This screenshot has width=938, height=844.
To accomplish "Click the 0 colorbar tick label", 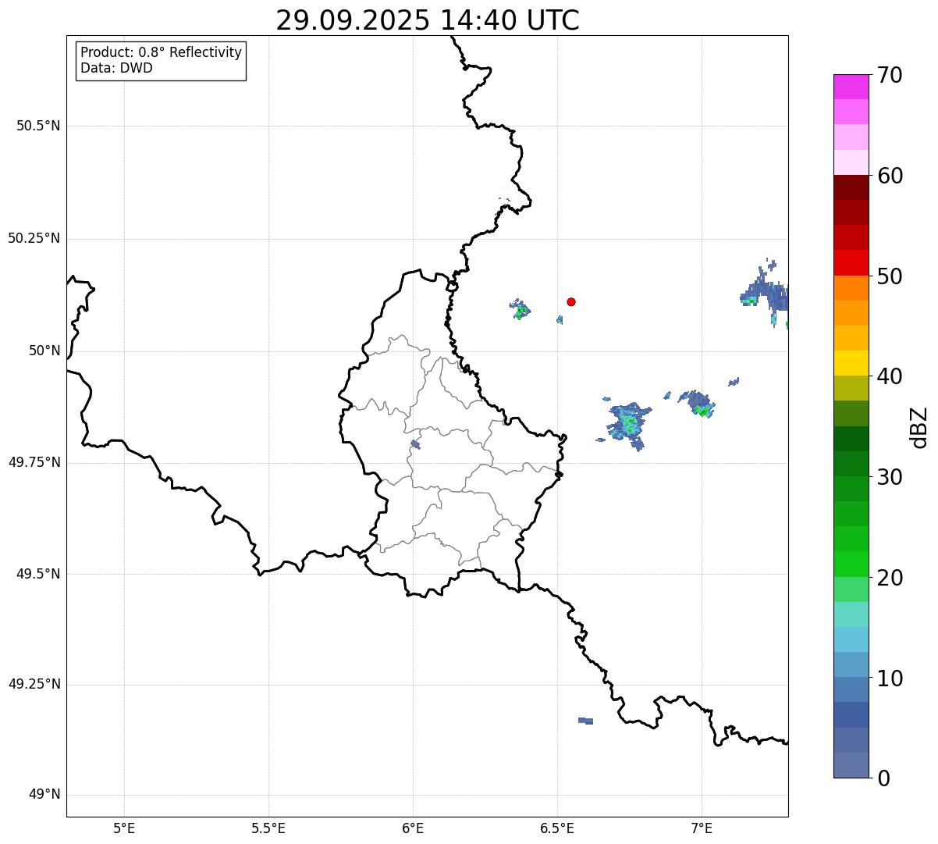I will [883, 778].
